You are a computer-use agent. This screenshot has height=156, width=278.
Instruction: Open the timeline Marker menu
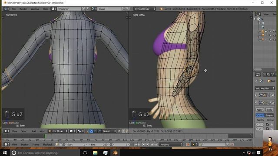(25, 144)
